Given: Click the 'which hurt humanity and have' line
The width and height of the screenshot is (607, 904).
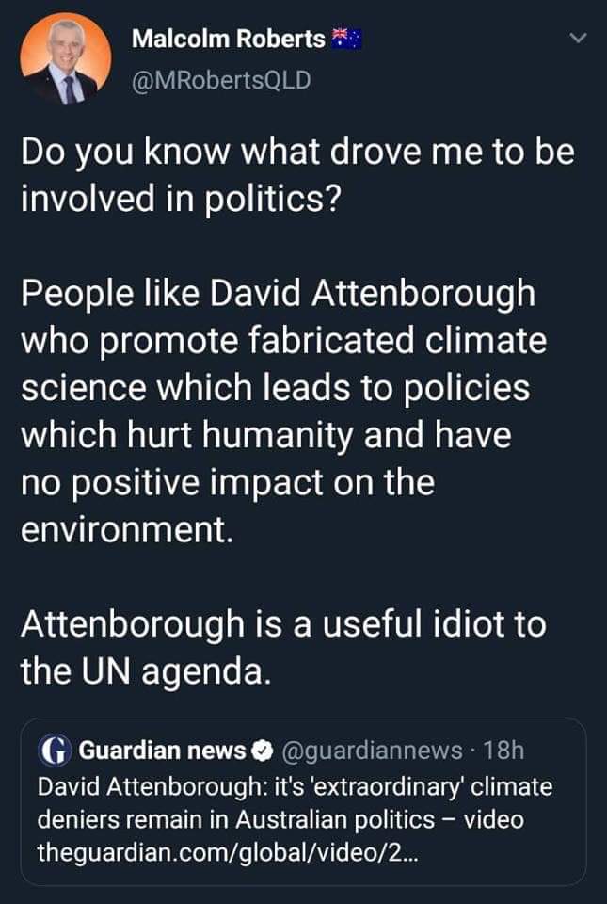Looking at the screenshot, I should 267,435.
